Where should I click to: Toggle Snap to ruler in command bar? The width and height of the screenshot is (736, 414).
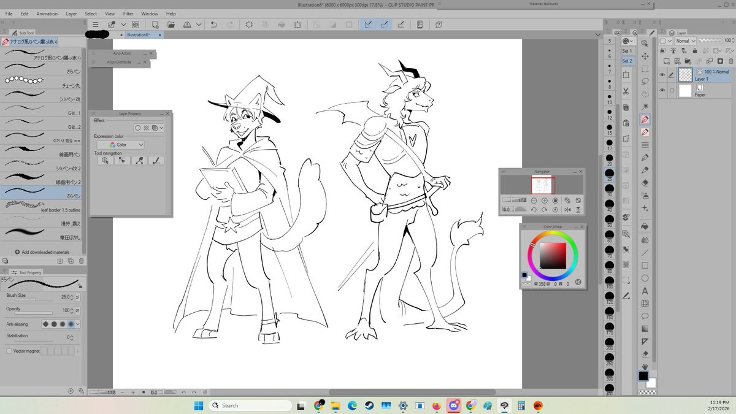tap(368, 25)
